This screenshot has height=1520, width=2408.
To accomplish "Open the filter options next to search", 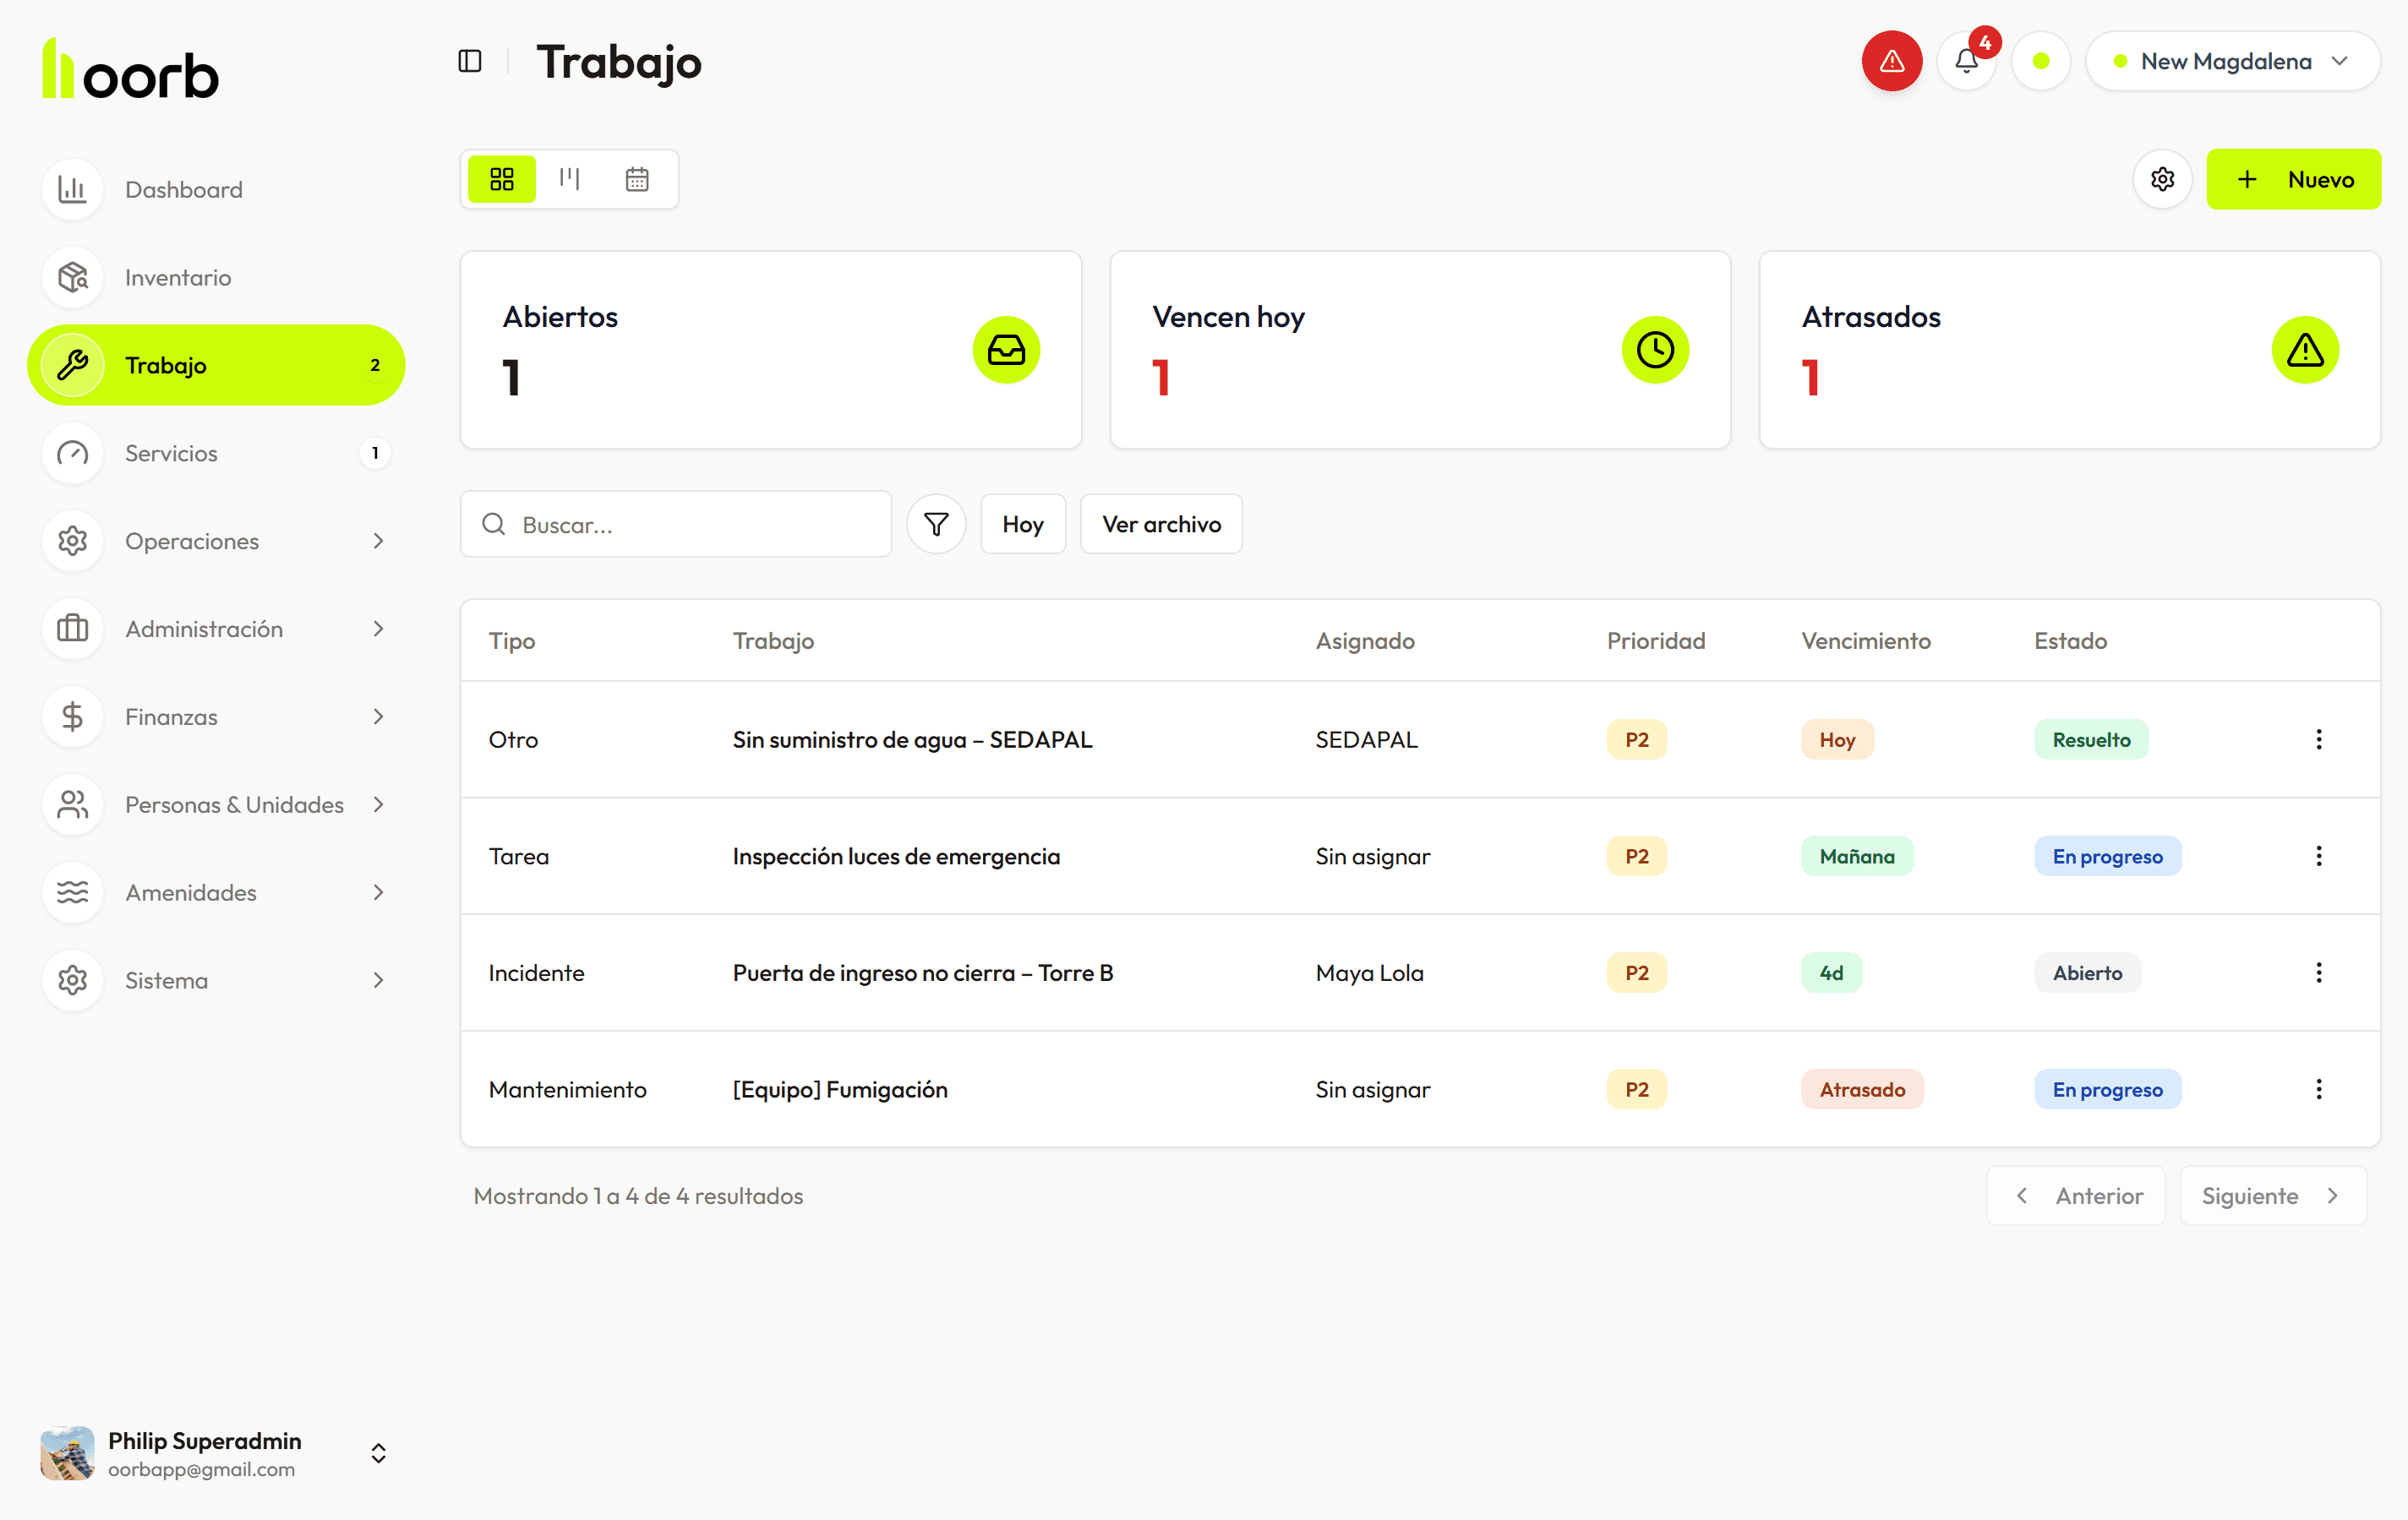I will click(x=936, y=523).
